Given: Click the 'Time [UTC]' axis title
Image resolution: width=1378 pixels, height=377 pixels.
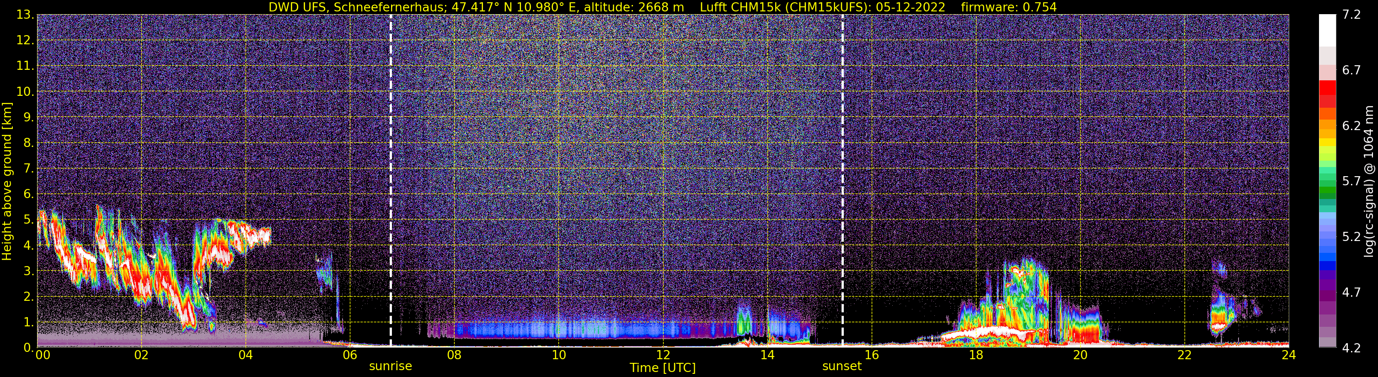Looking at the screenshot, I should pyautogui.click(x=663, y=368).
